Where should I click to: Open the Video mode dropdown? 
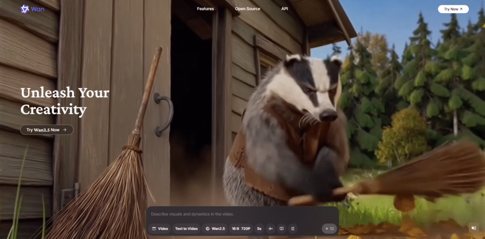pos(160,229)
